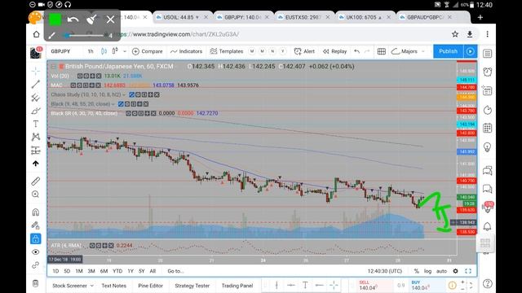
Task: Create an Alert
Action: tap(304, 51)
